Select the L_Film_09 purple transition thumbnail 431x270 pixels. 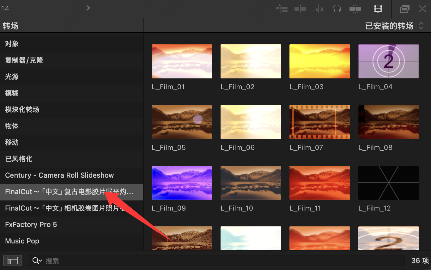182,183
